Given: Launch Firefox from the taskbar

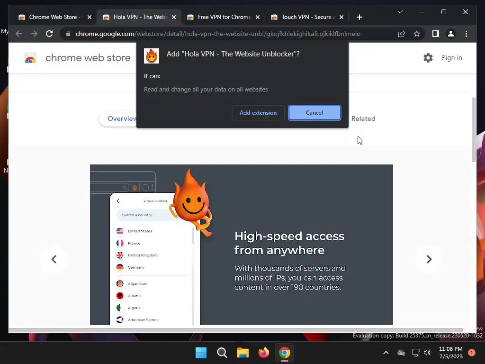Looking at the screenshot, I should pyautogui.click(x=263, y=353).
